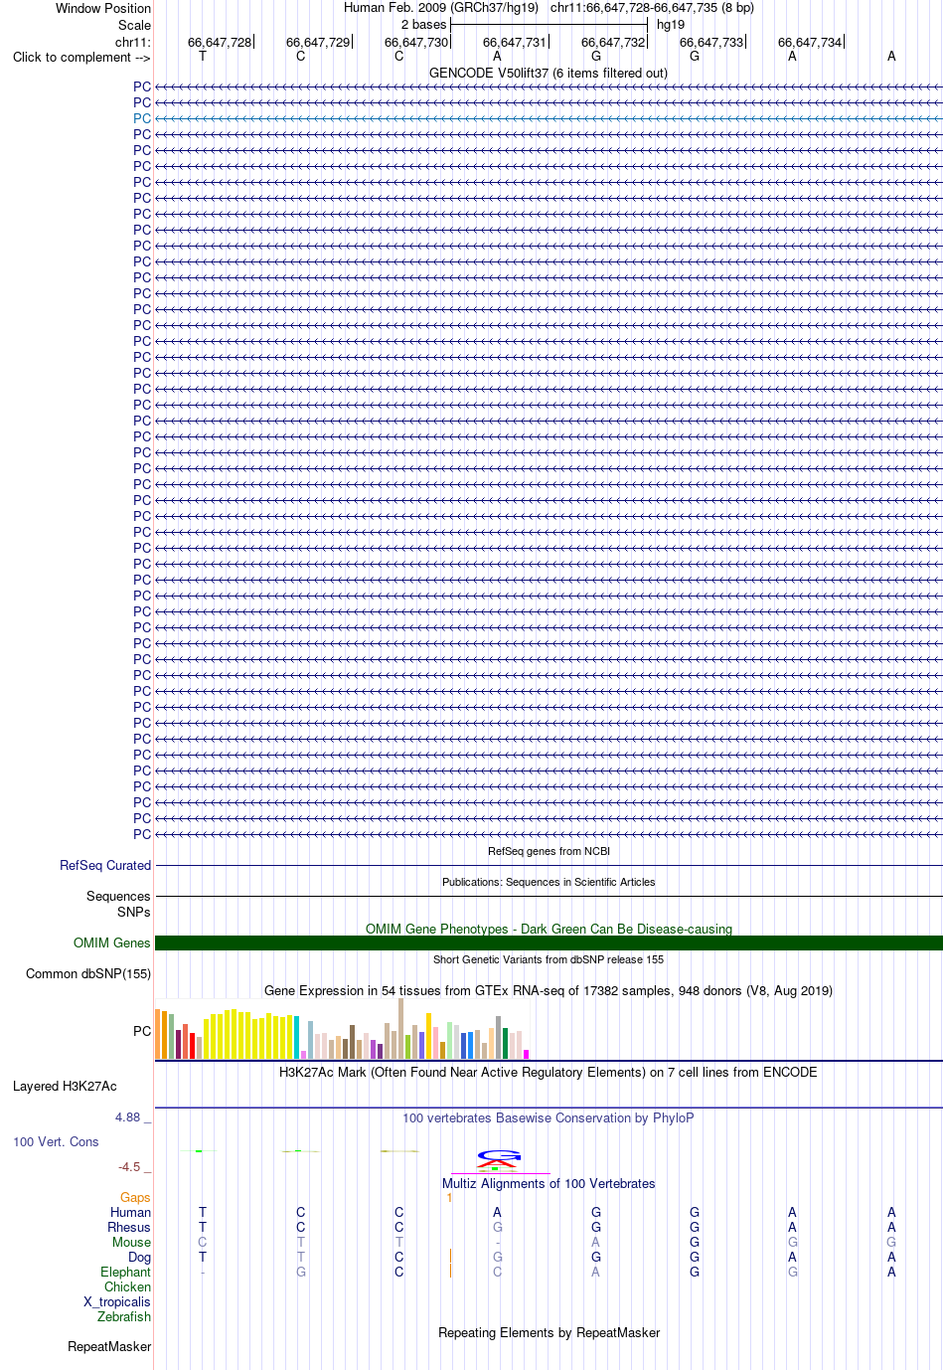Click the 100 Vert. Cons label

coord(56,1141)
